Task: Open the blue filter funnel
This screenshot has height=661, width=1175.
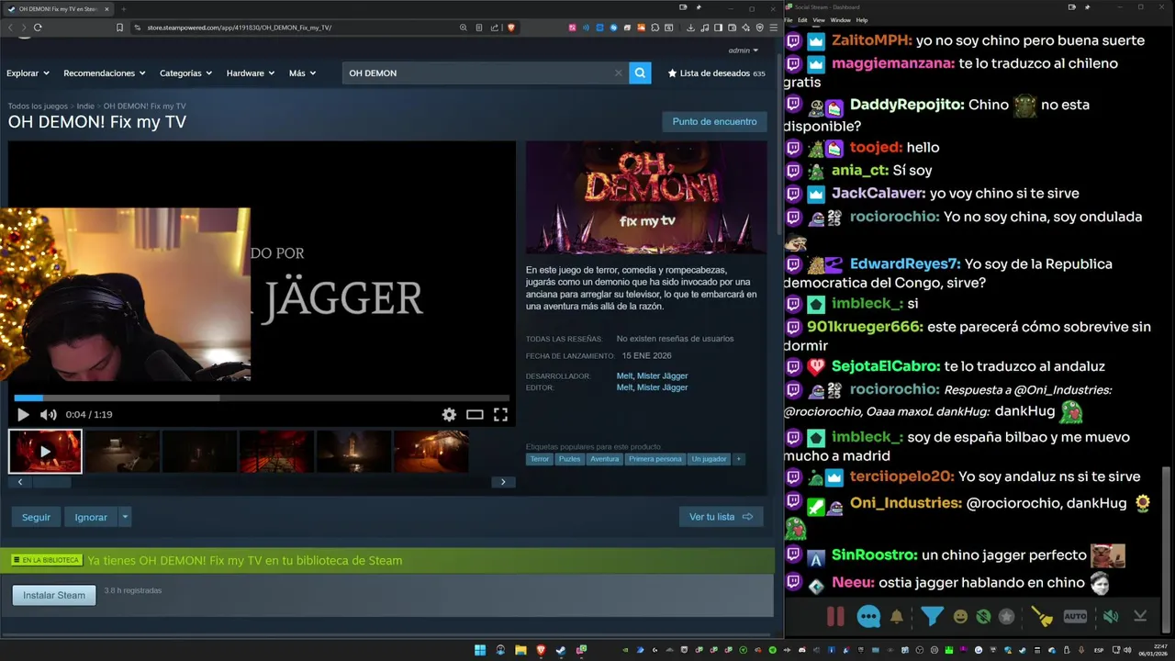Action: coord(932,617)
